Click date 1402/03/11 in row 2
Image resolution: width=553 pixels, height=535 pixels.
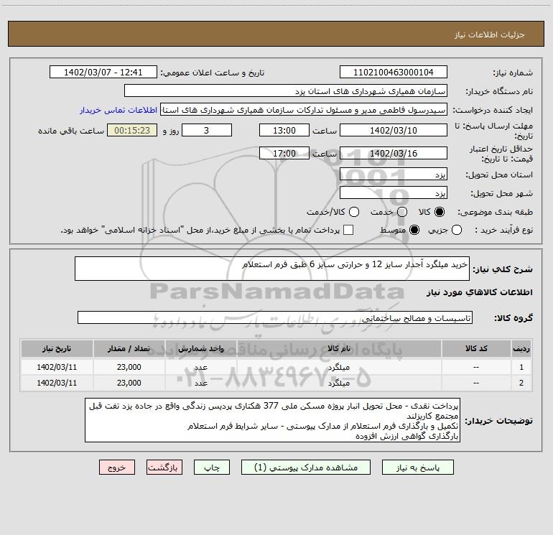tap(57, 383)
